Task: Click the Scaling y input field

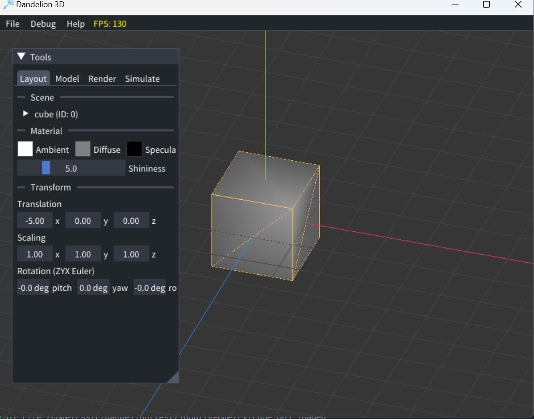Action: (x=83, y=254)
